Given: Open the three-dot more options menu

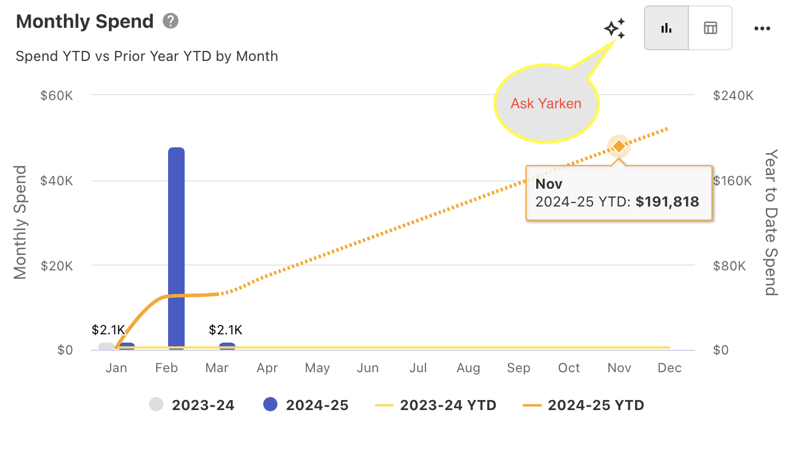Looking at the screenshot, I should (762, 28).
